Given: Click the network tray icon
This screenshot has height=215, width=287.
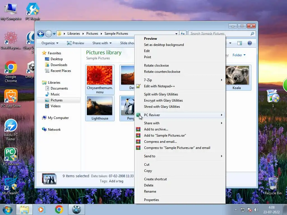Looking at the screenshot, I should [243, 210].
